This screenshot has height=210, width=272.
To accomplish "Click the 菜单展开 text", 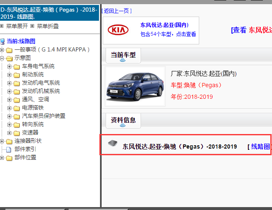I will pyautogui.click(x=17, y=26).
